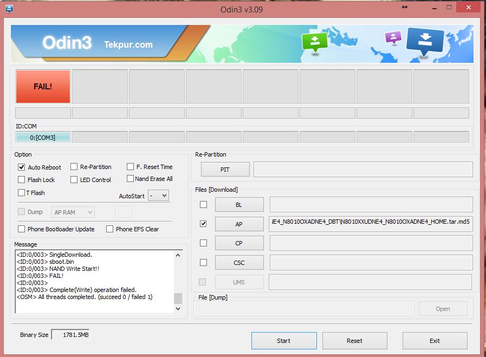This screenshot has height=357, width=486.
Task: Open the AutoStart dropdown
Action: (158, 196)
